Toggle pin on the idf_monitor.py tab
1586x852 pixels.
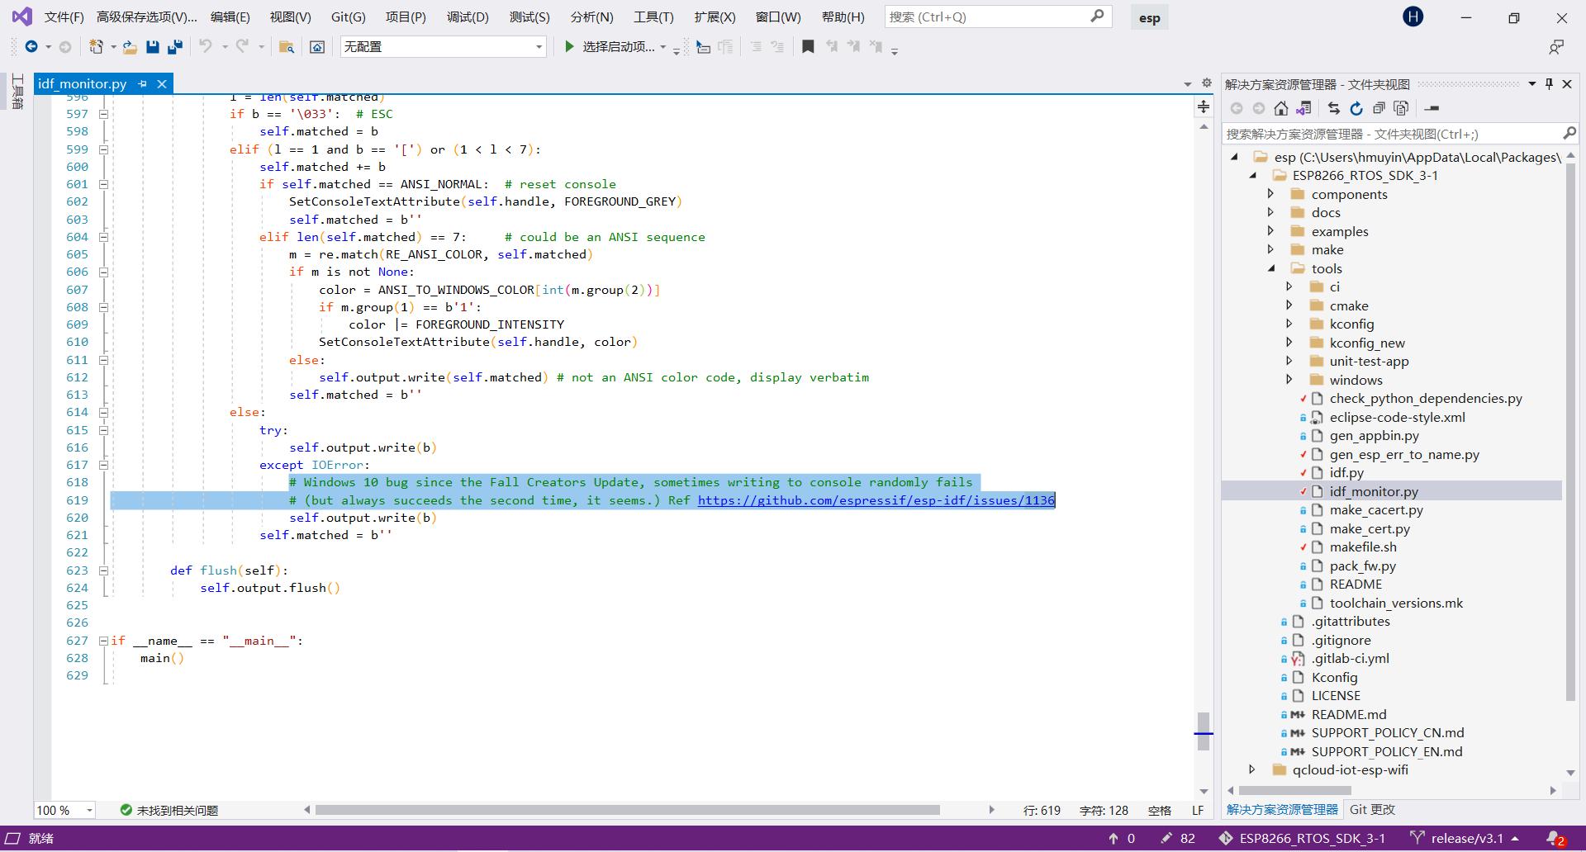click(142, 83)
